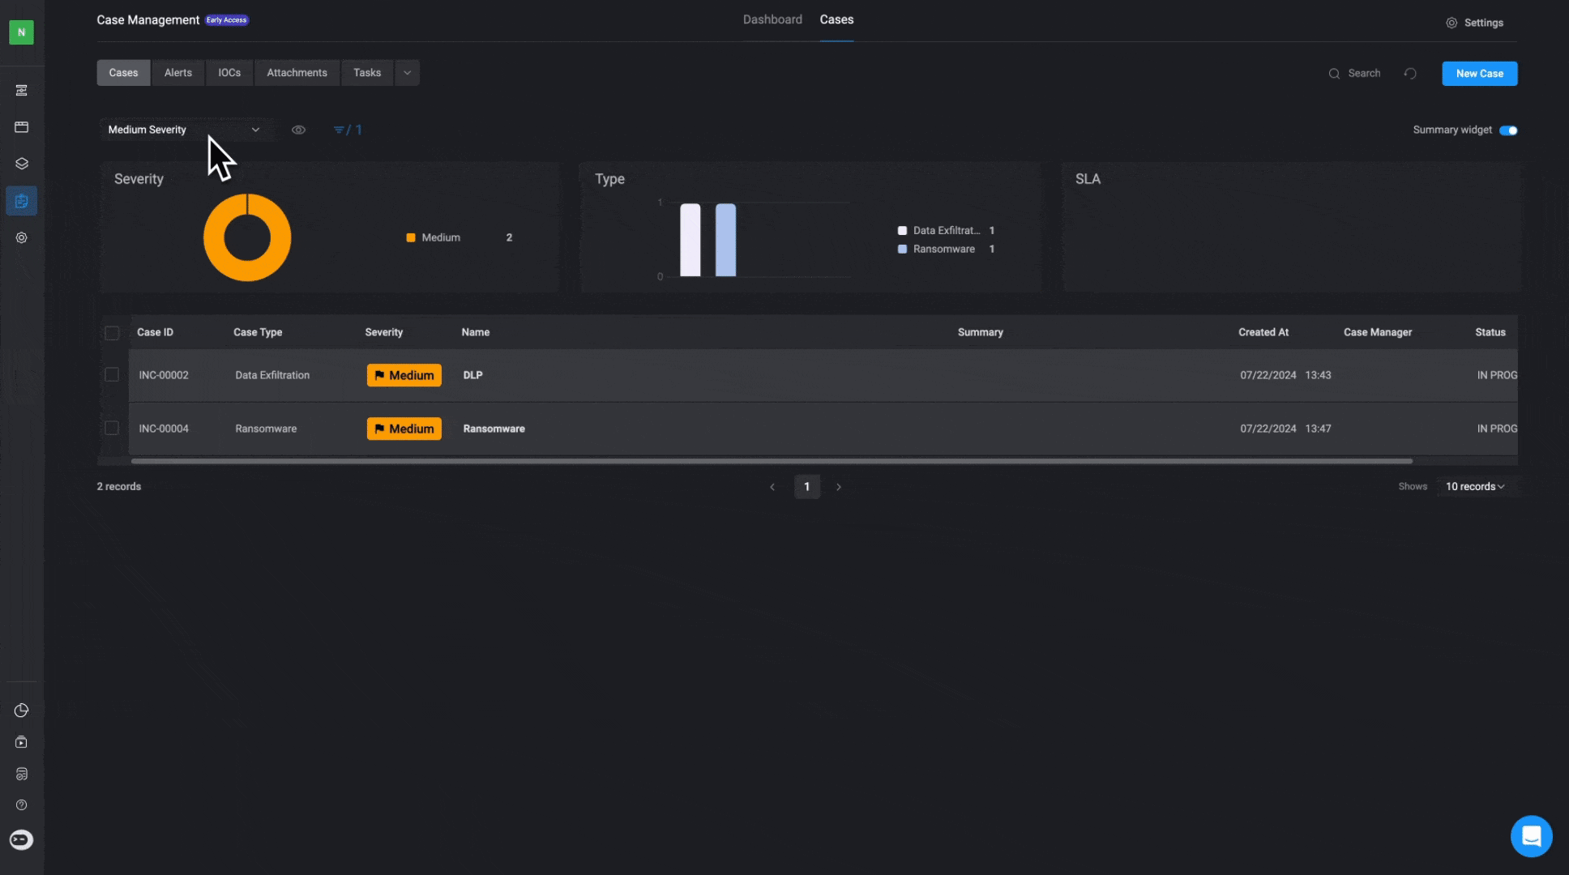Click the Settings gear icon

[x=1451, y=23]
